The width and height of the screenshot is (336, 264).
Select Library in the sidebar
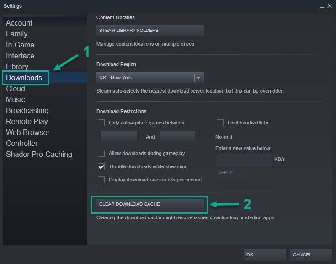point(17,67)
